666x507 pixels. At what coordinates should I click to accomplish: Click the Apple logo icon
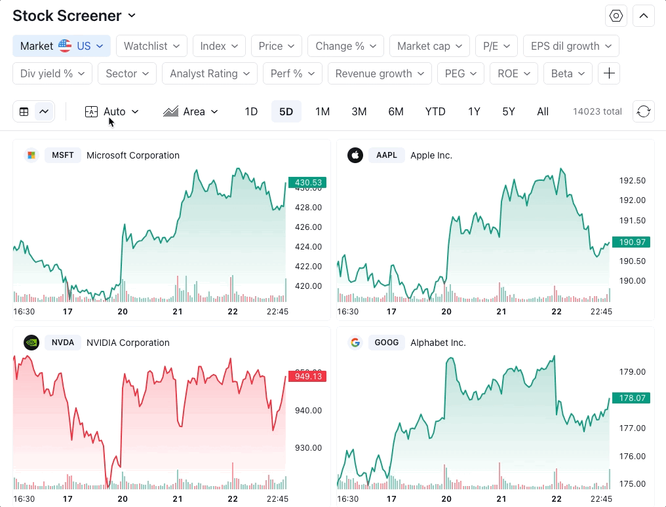click(x=355, y=155)
